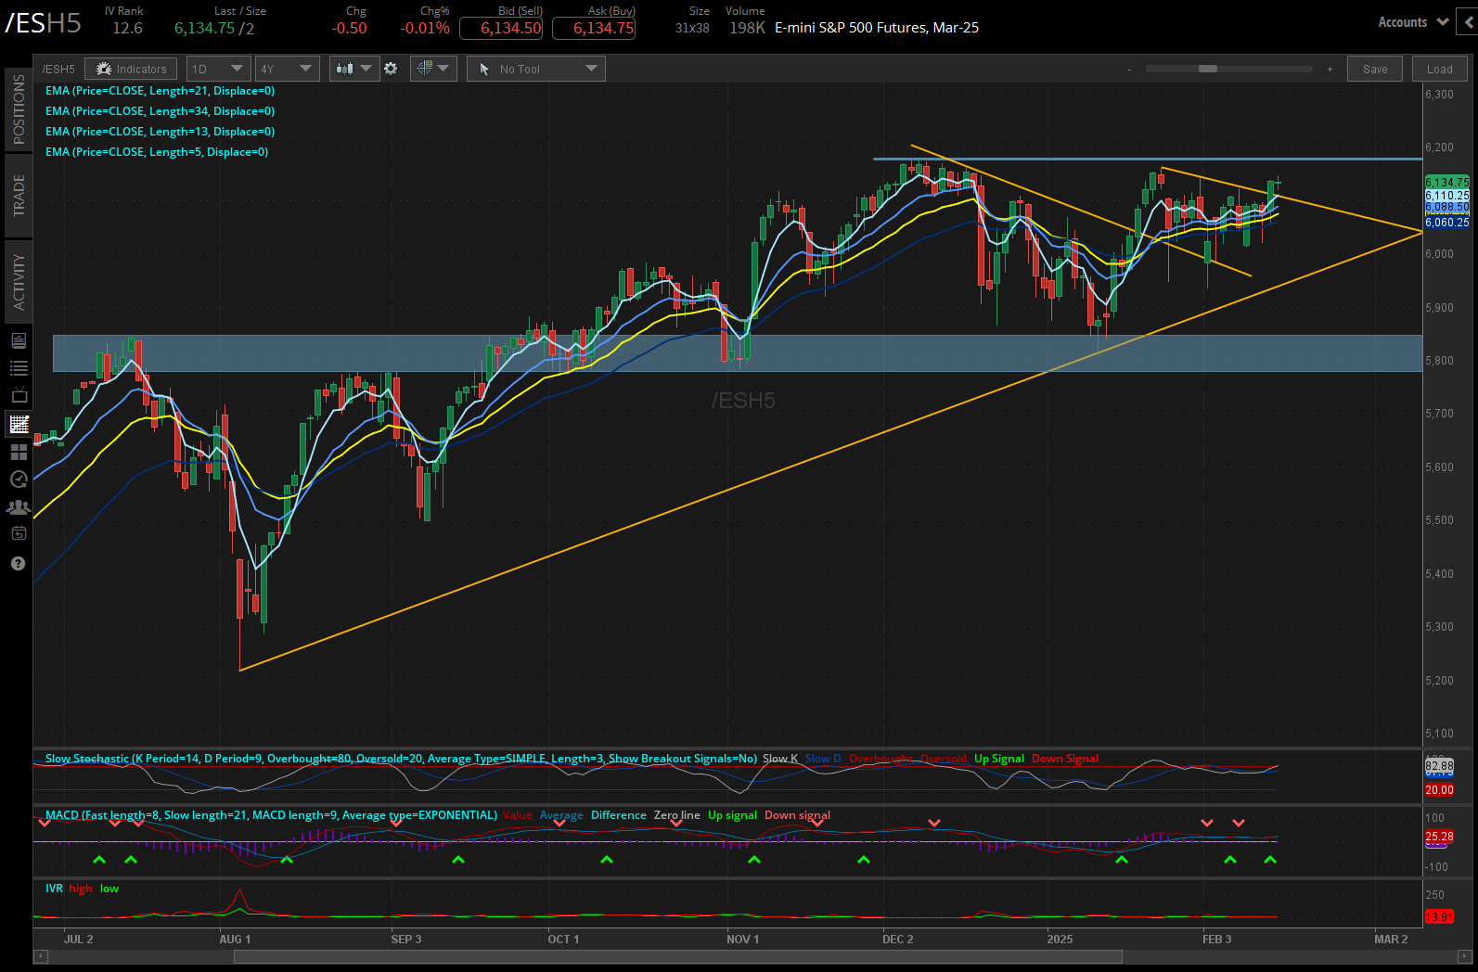Click the /ESH5 chart symbol field
The image size is (1478, 972).
(x=59, y=69)
